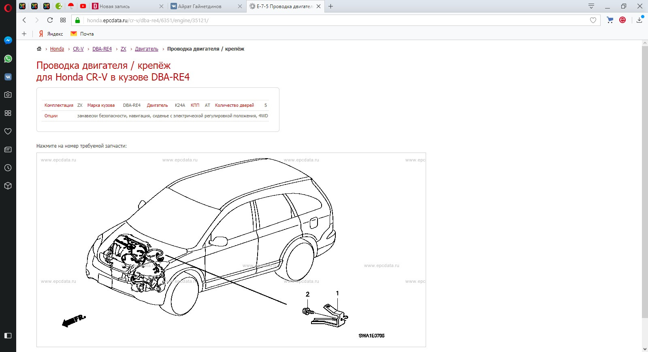The width and height of the screenshot is (648, 352).
Task: Open the Яндекс bookmark
Action: click(51, 34)
